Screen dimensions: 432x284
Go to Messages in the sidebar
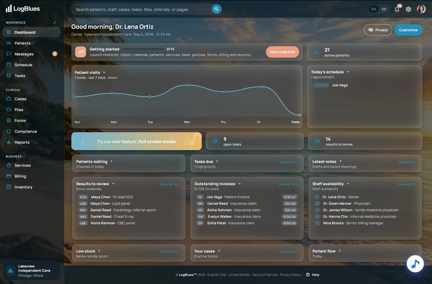[x=31, y=54]
